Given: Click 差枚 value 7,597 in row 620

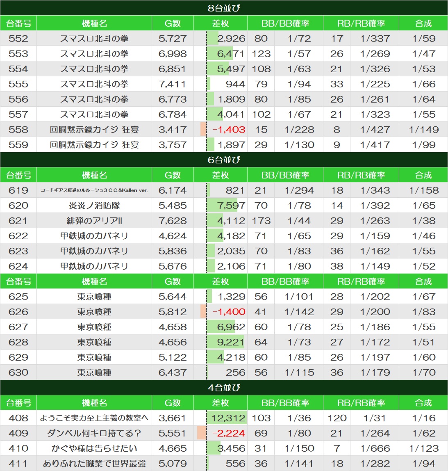Looking at the screenshot, I should (x=231, y=206).
